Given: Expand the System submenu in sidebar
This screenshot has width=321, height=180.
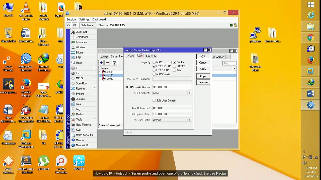Looking at the screenshot, I should [x=94, y=94].
